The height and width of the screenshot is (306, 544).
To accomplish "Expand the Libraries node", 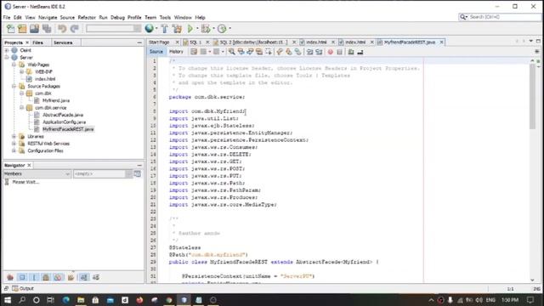I will [x=14, y=136].
